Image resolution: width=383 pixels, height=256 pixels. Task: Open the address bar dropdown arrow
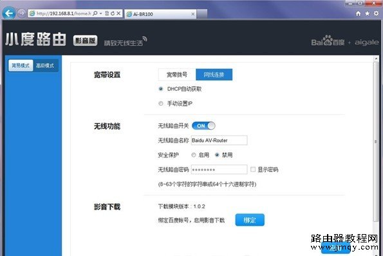[x=100, y=13]
